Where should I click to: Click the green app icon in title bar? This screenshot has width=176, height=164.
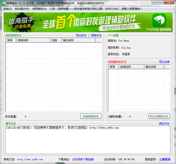pyautogui.click(x=4, y=3)
